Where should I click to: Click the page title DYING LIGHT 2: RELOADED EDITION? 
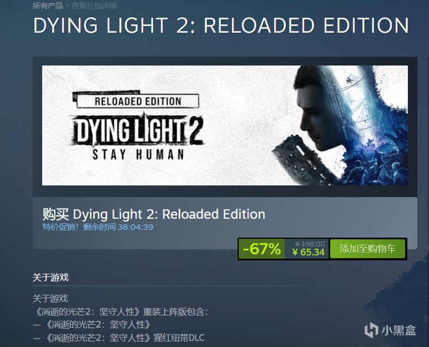[221, 26]
